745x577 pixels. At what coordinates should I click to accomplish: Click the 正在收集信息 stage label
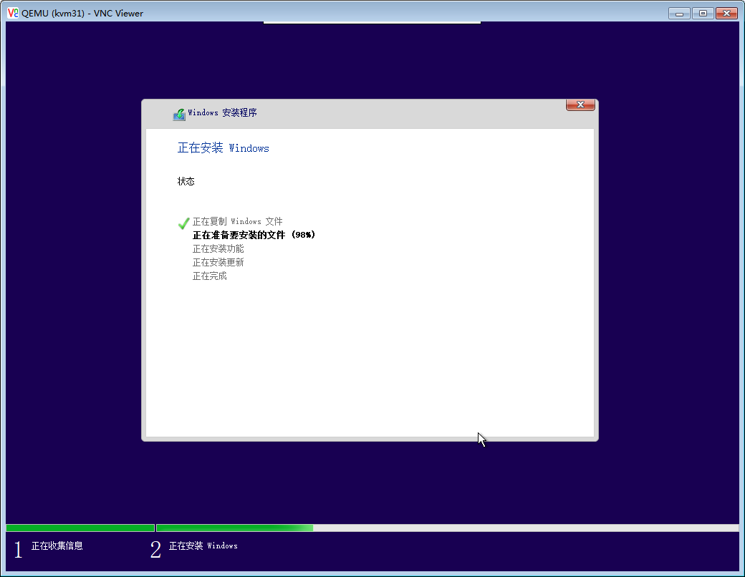[57, 546]
